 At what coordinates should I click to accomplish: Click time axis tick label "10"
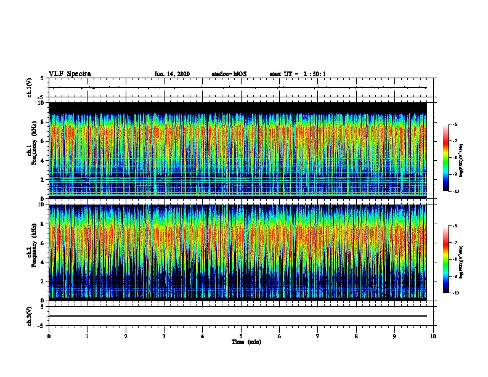[x=433, y=336]
